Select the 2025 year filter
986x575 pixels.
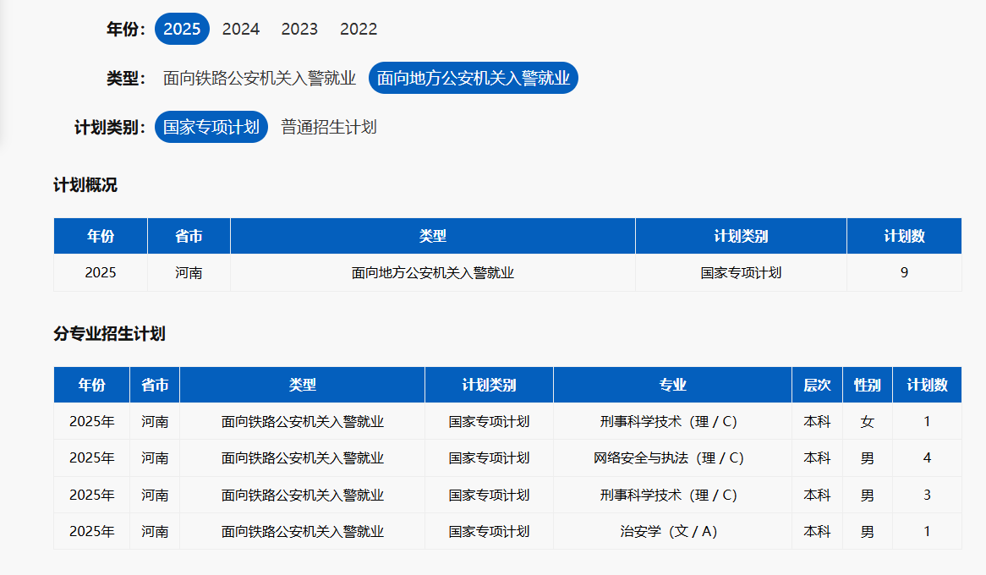pos(182,29)
